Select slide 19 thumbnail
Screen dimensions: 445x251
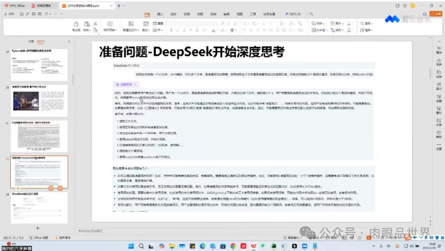[x=39, y=65]
